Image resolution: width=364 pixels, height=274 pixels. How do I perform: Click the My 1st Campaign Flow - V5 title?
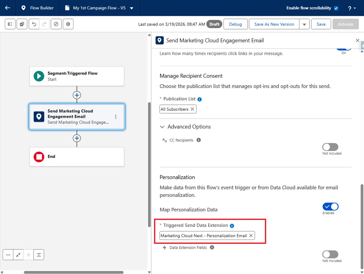(99, 8)
